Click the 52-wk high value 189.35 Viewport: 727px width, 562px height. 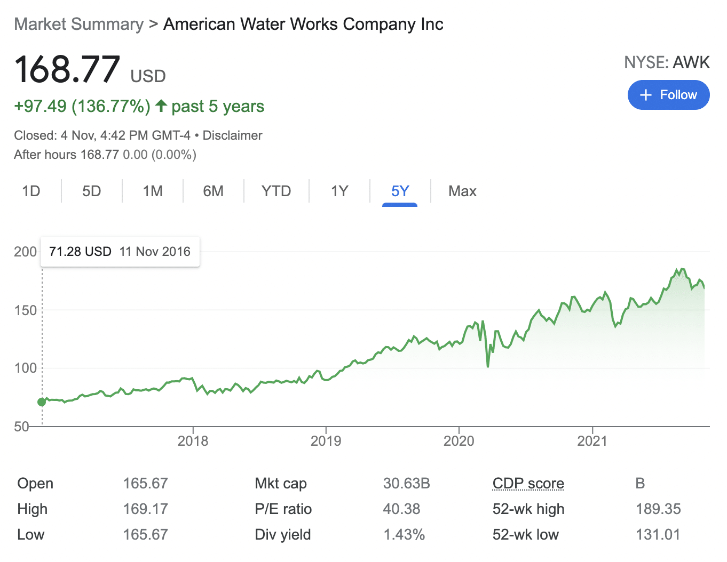(x=659, y=509)
